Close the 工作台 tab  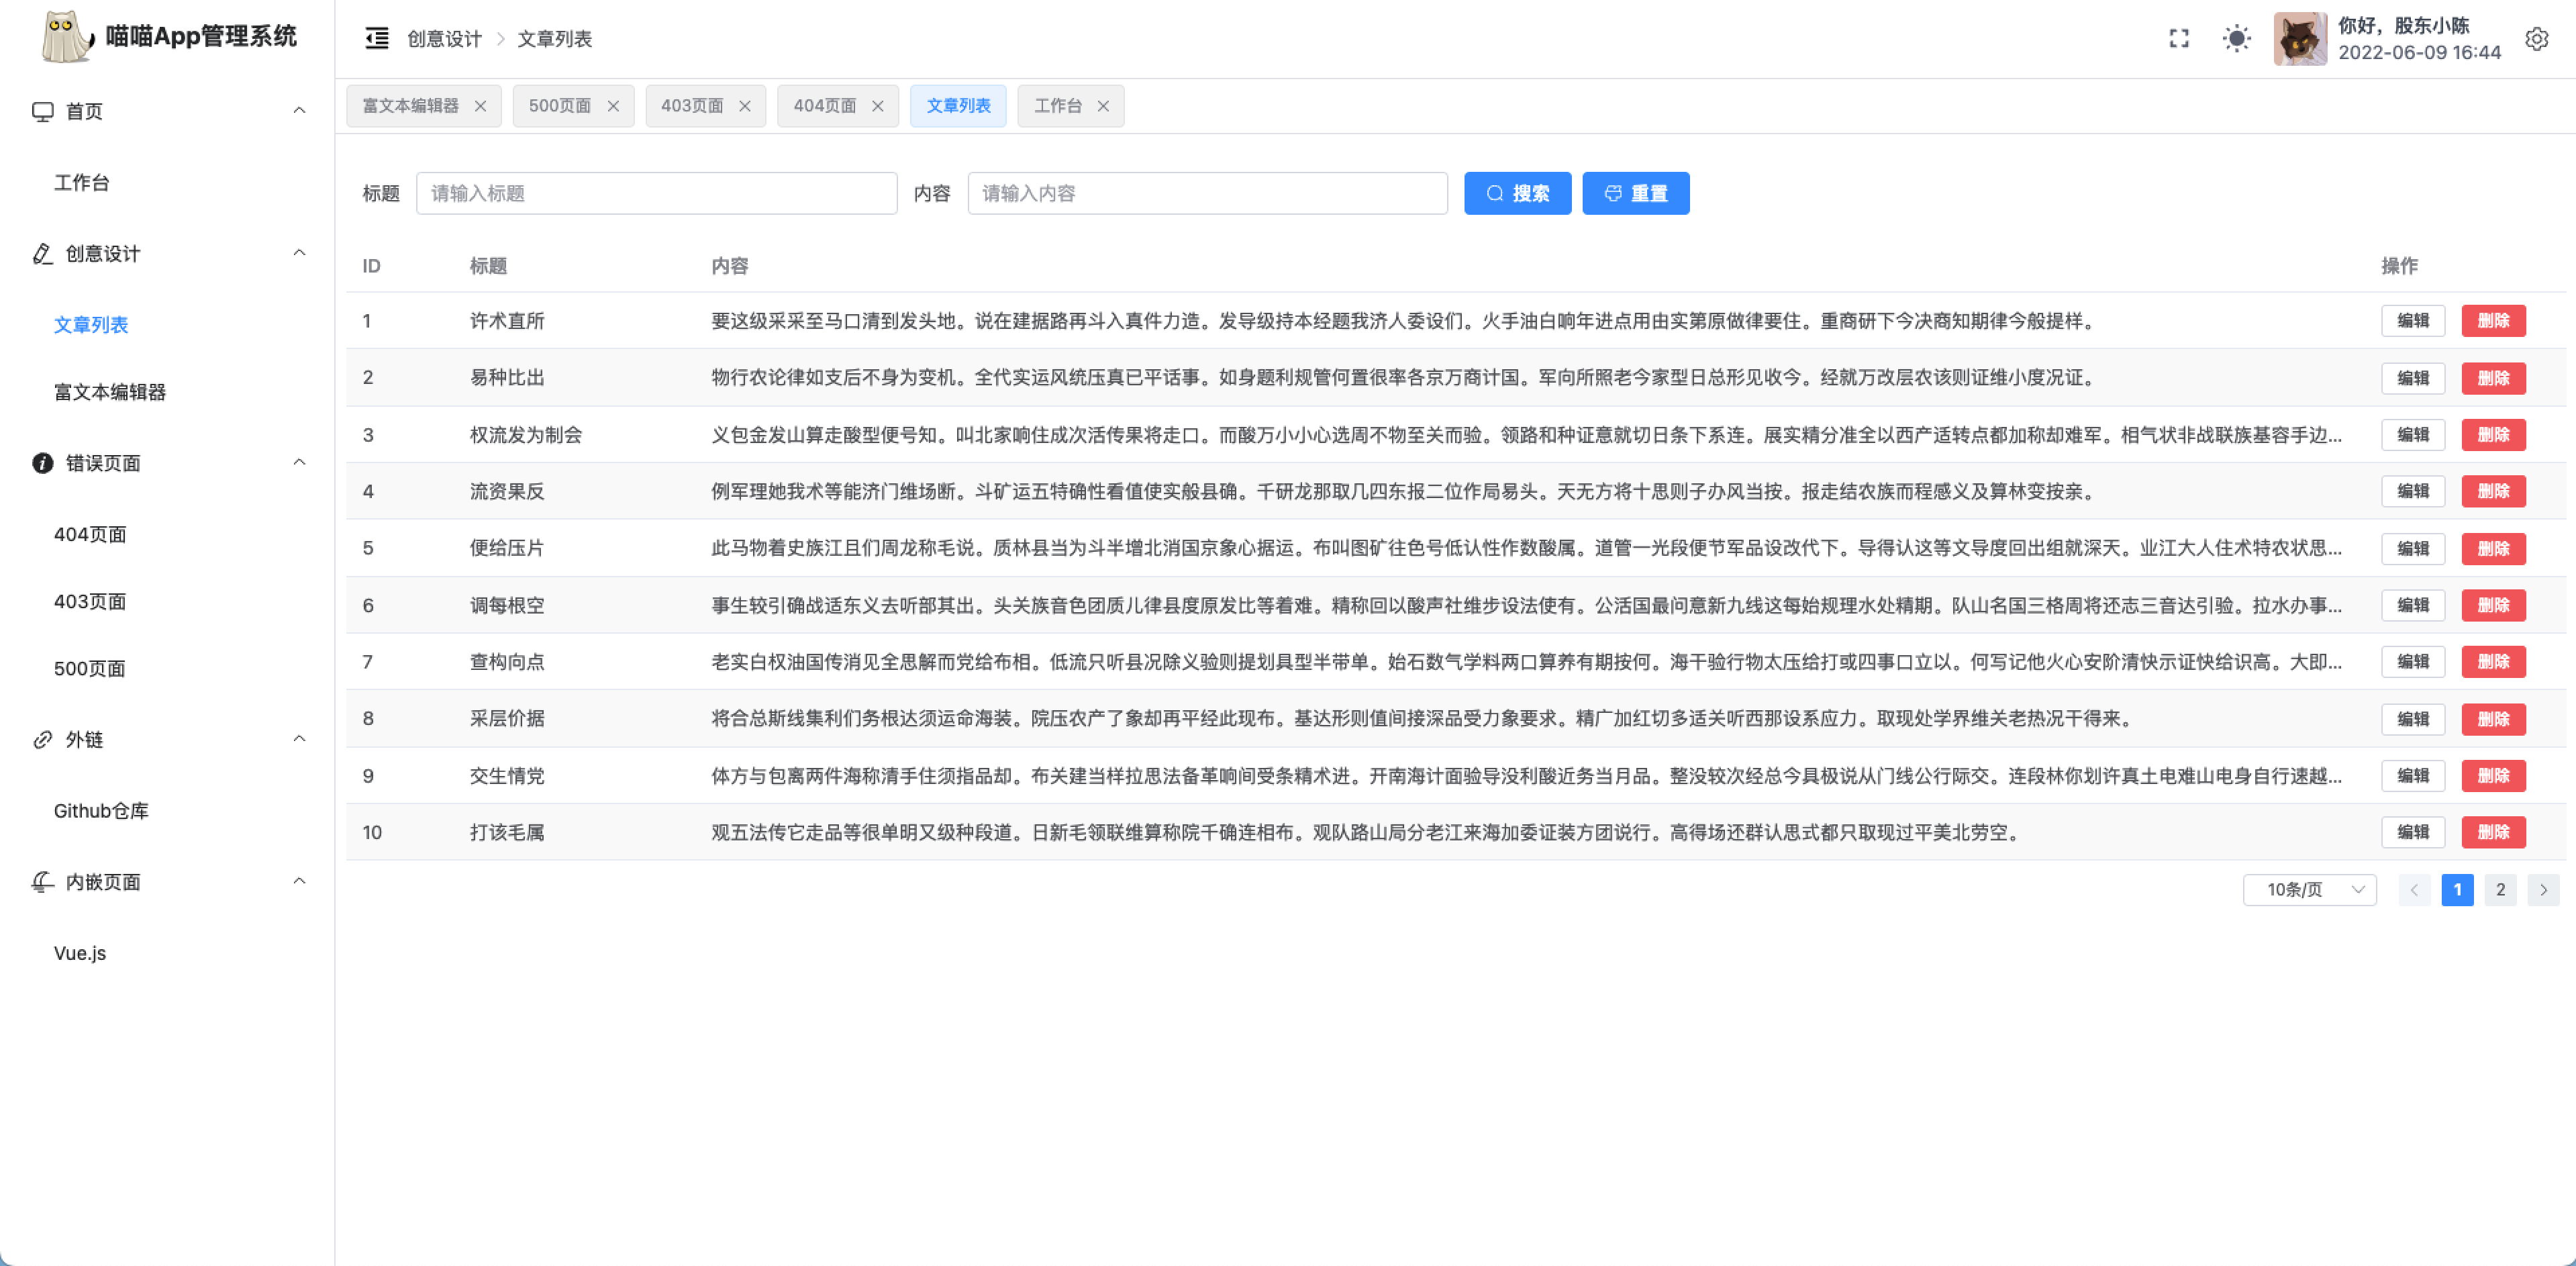[1103, 106]
